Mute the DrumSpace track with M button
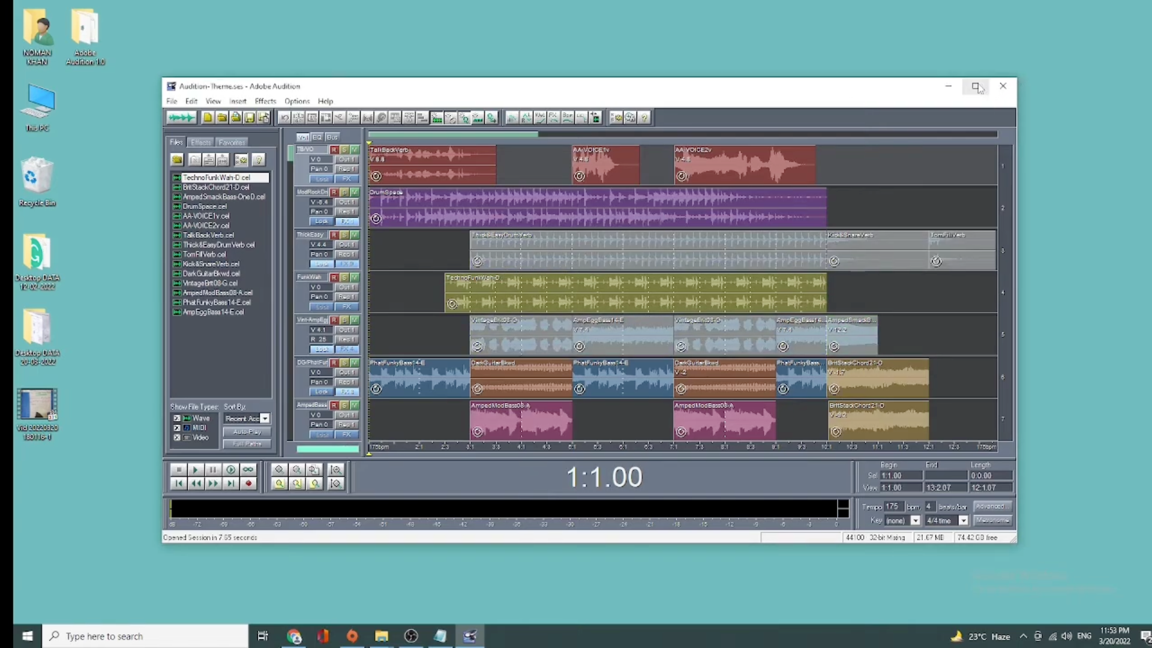1152x648 pixels. coord(355,192)
